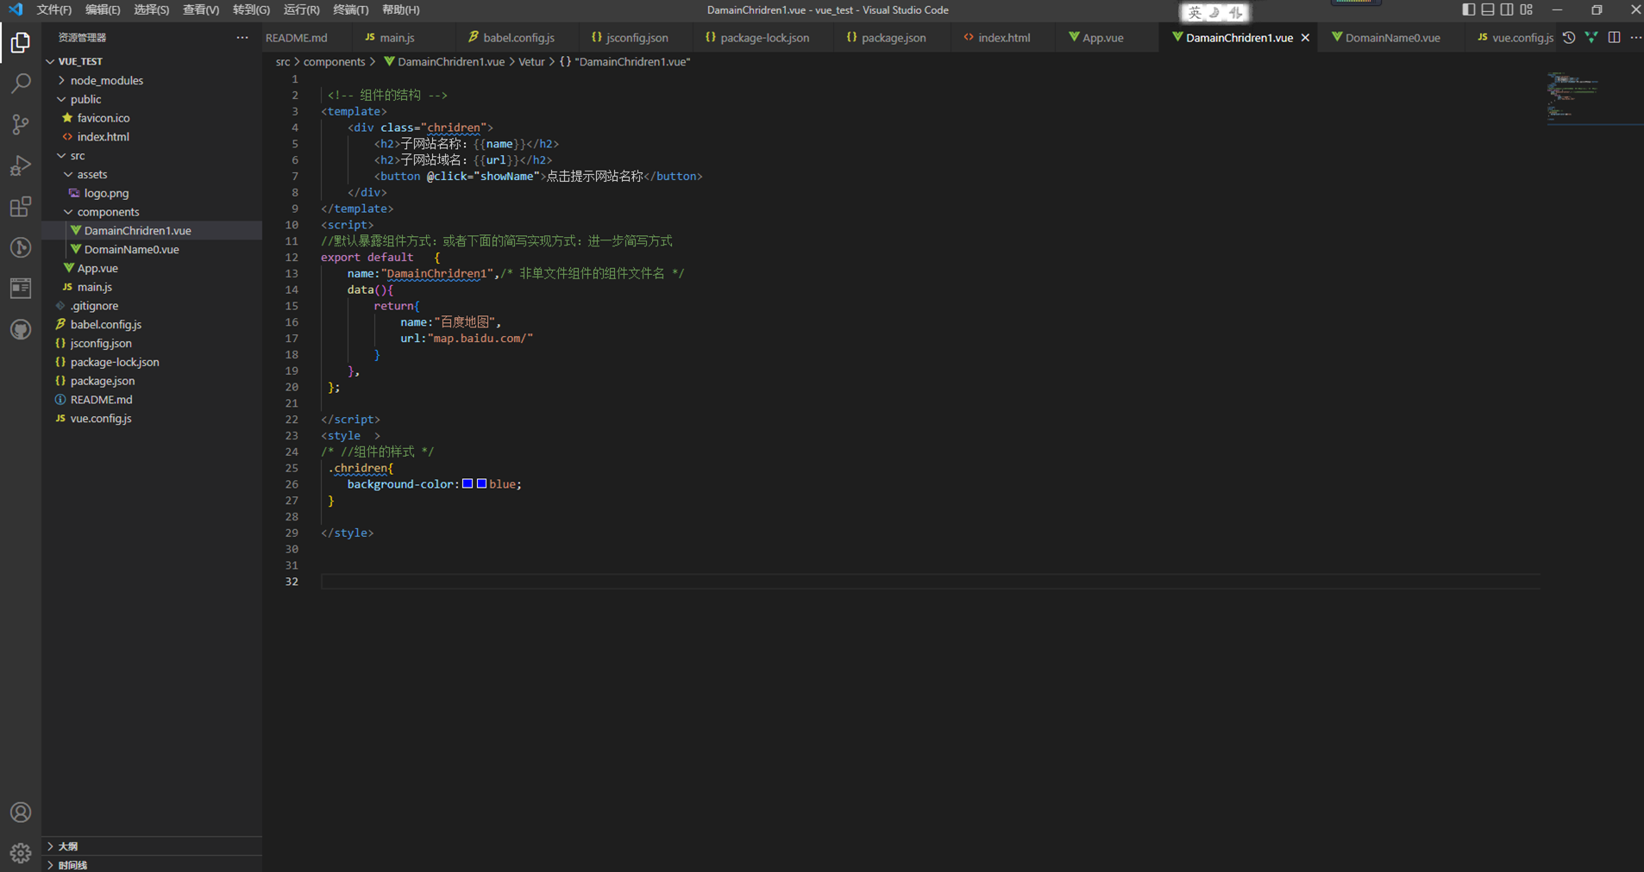Open the Source Control view
Viewport: 1644px width, 872px height.
pos(21,125)
